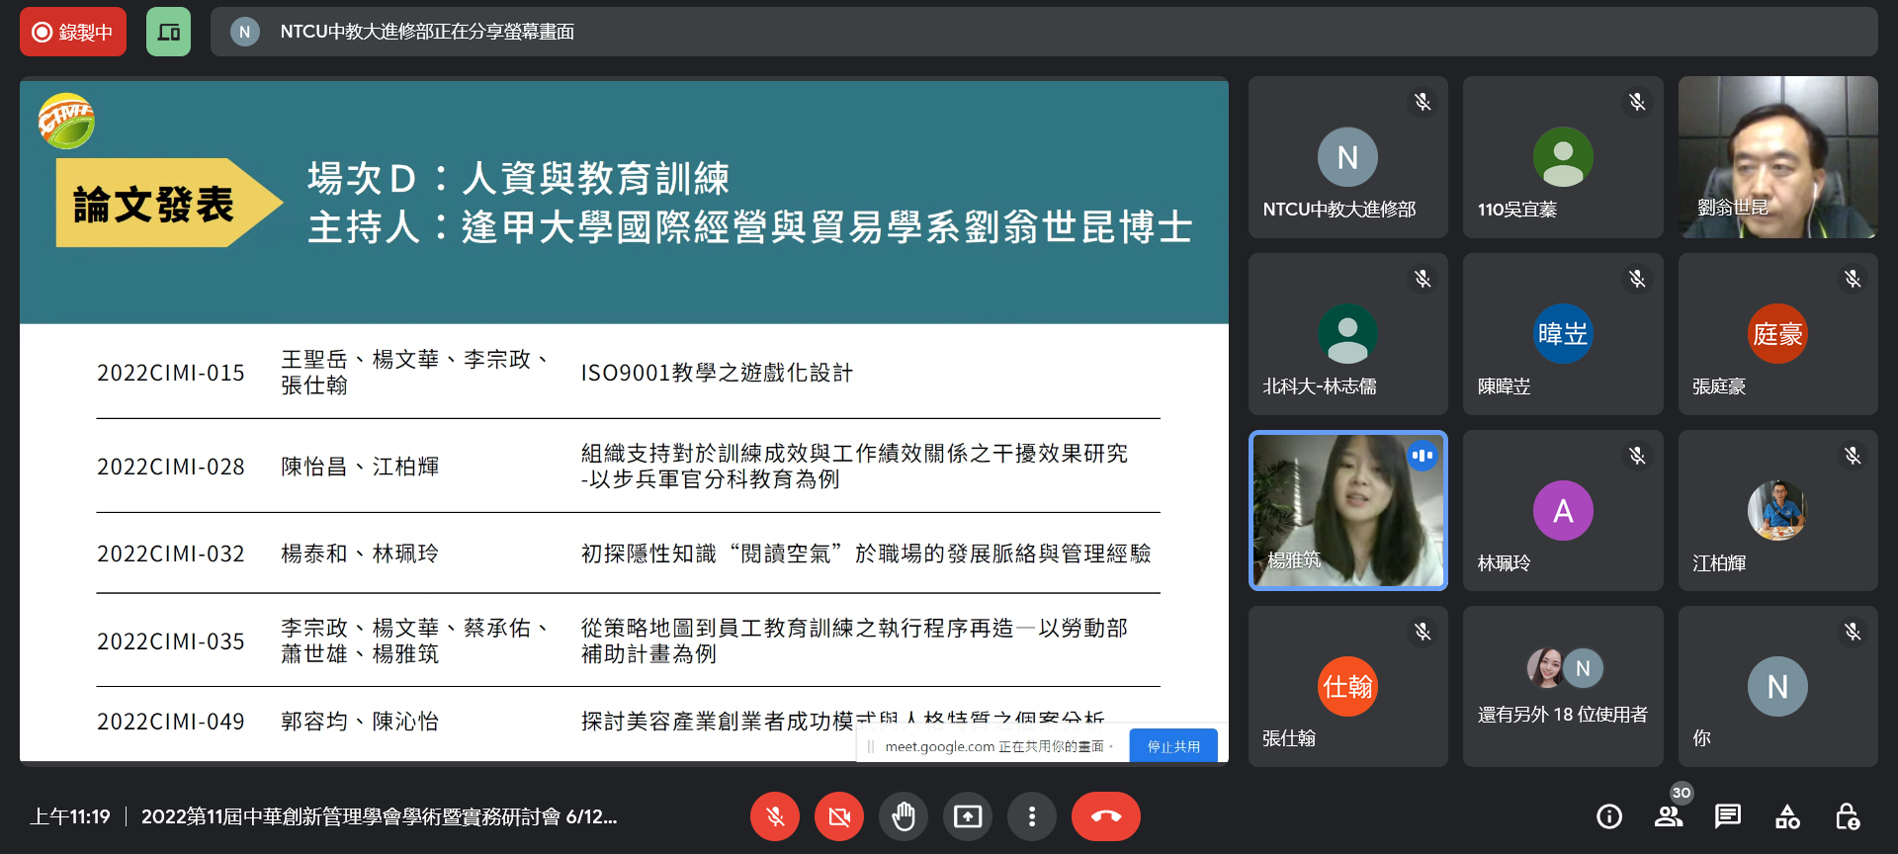The width and height of the screenshot is (1898, 854).
Task: Select 楊雅筑's video tile
Action: pos(1347,510)
